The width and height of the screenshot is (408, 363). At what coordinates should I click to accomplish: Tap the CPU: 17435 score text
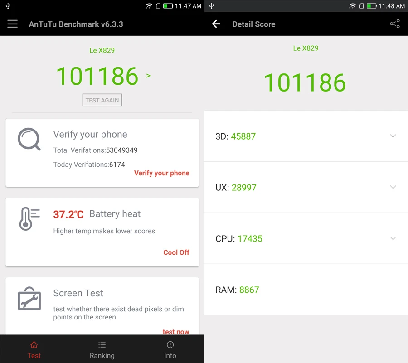(239, 239)
